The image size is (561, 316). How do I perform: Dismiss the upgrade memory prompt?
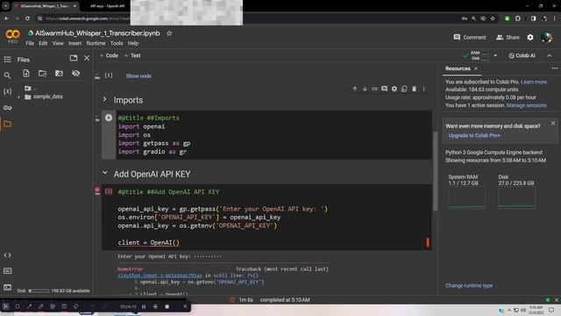click(553, 123)
